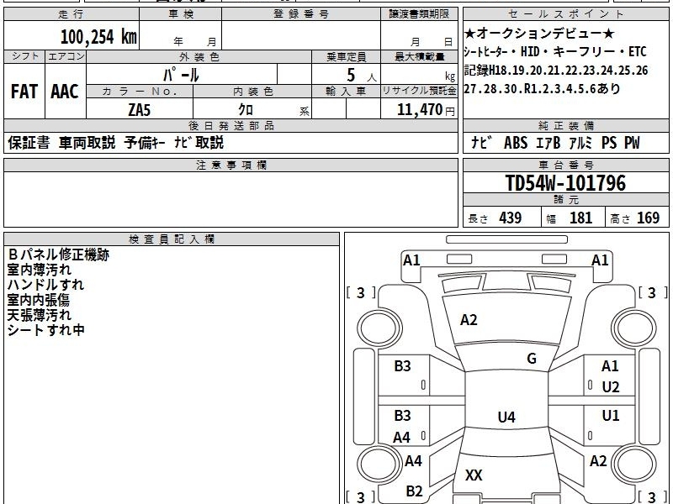Click the note 室内薄汚れ
The width and height of the screenshot is (673, 504).
(x=39, y=270)
